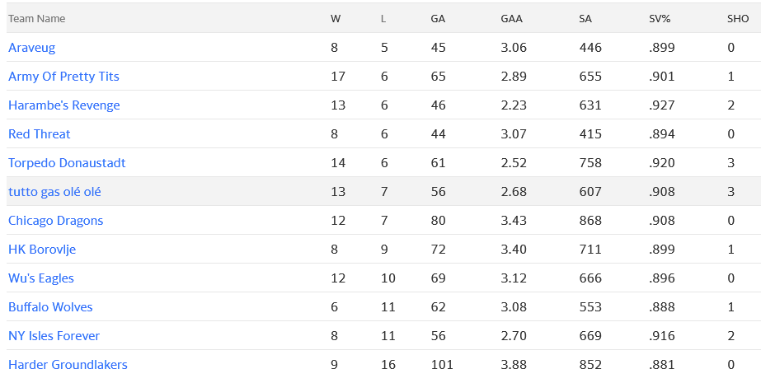This screenshot has height=383, width=761.
Task: Open the HK Borovlje team page
Action: (42, 250)
